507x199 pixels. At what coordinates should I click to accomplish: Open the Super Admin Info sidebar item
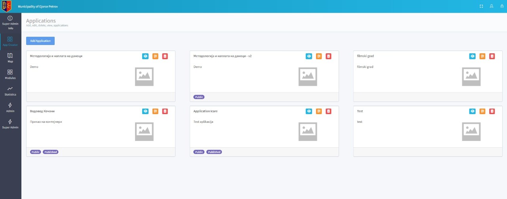coord(10,23)
